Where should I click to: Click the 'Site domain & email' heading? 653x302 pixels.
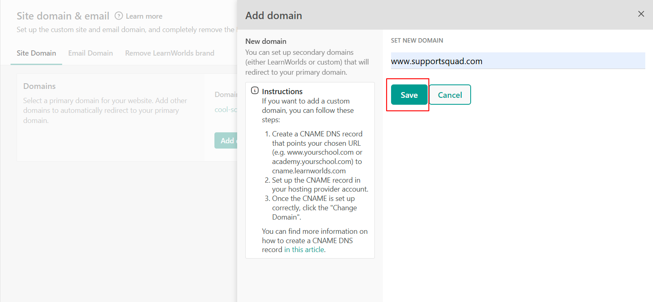[63, 16]
